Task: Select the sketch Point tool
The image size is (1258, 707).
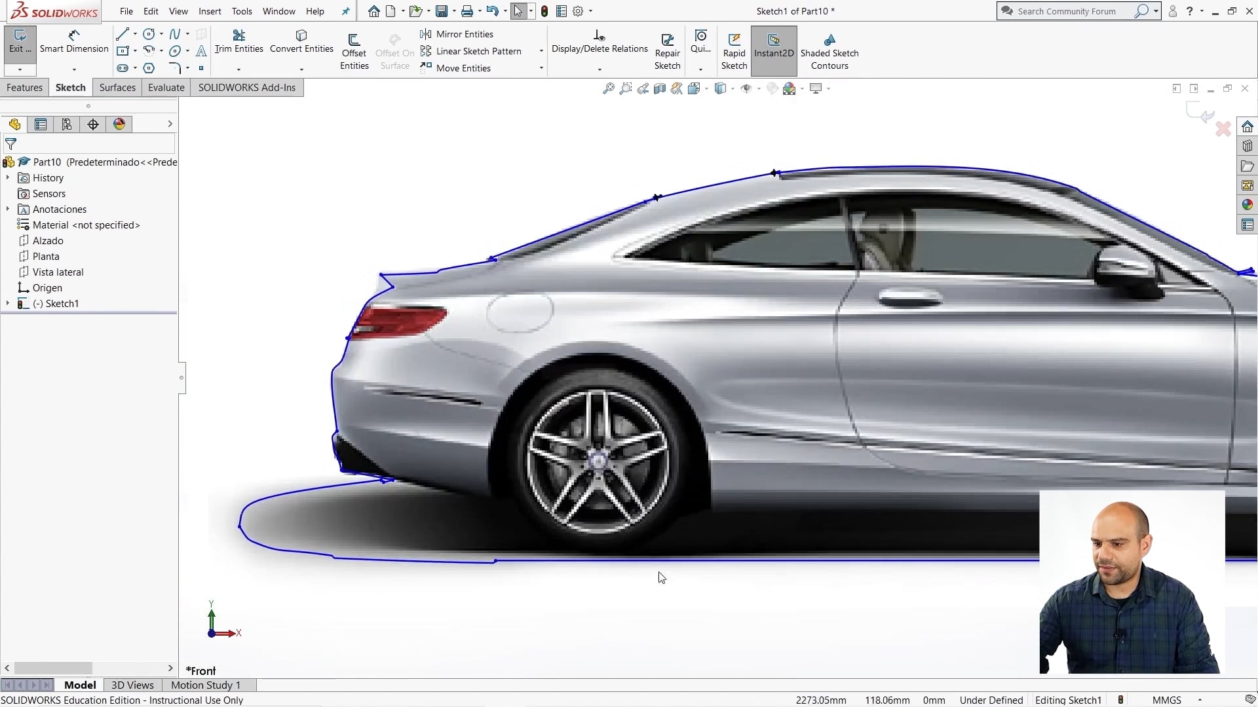Action: [201, 68]
